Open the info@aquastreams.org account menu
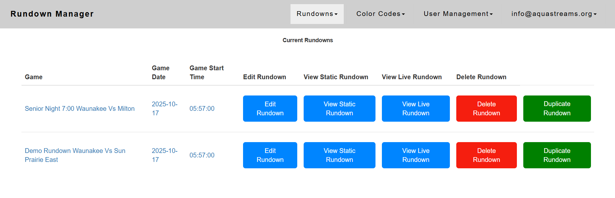 [554, 14]
